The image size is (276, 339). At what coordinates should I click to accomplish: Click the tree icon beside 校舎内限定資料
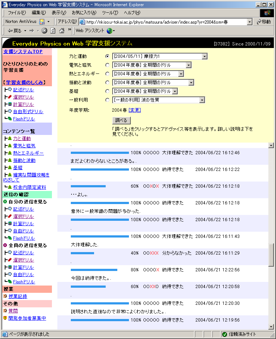pyautogui.click(x=10, y=187)
